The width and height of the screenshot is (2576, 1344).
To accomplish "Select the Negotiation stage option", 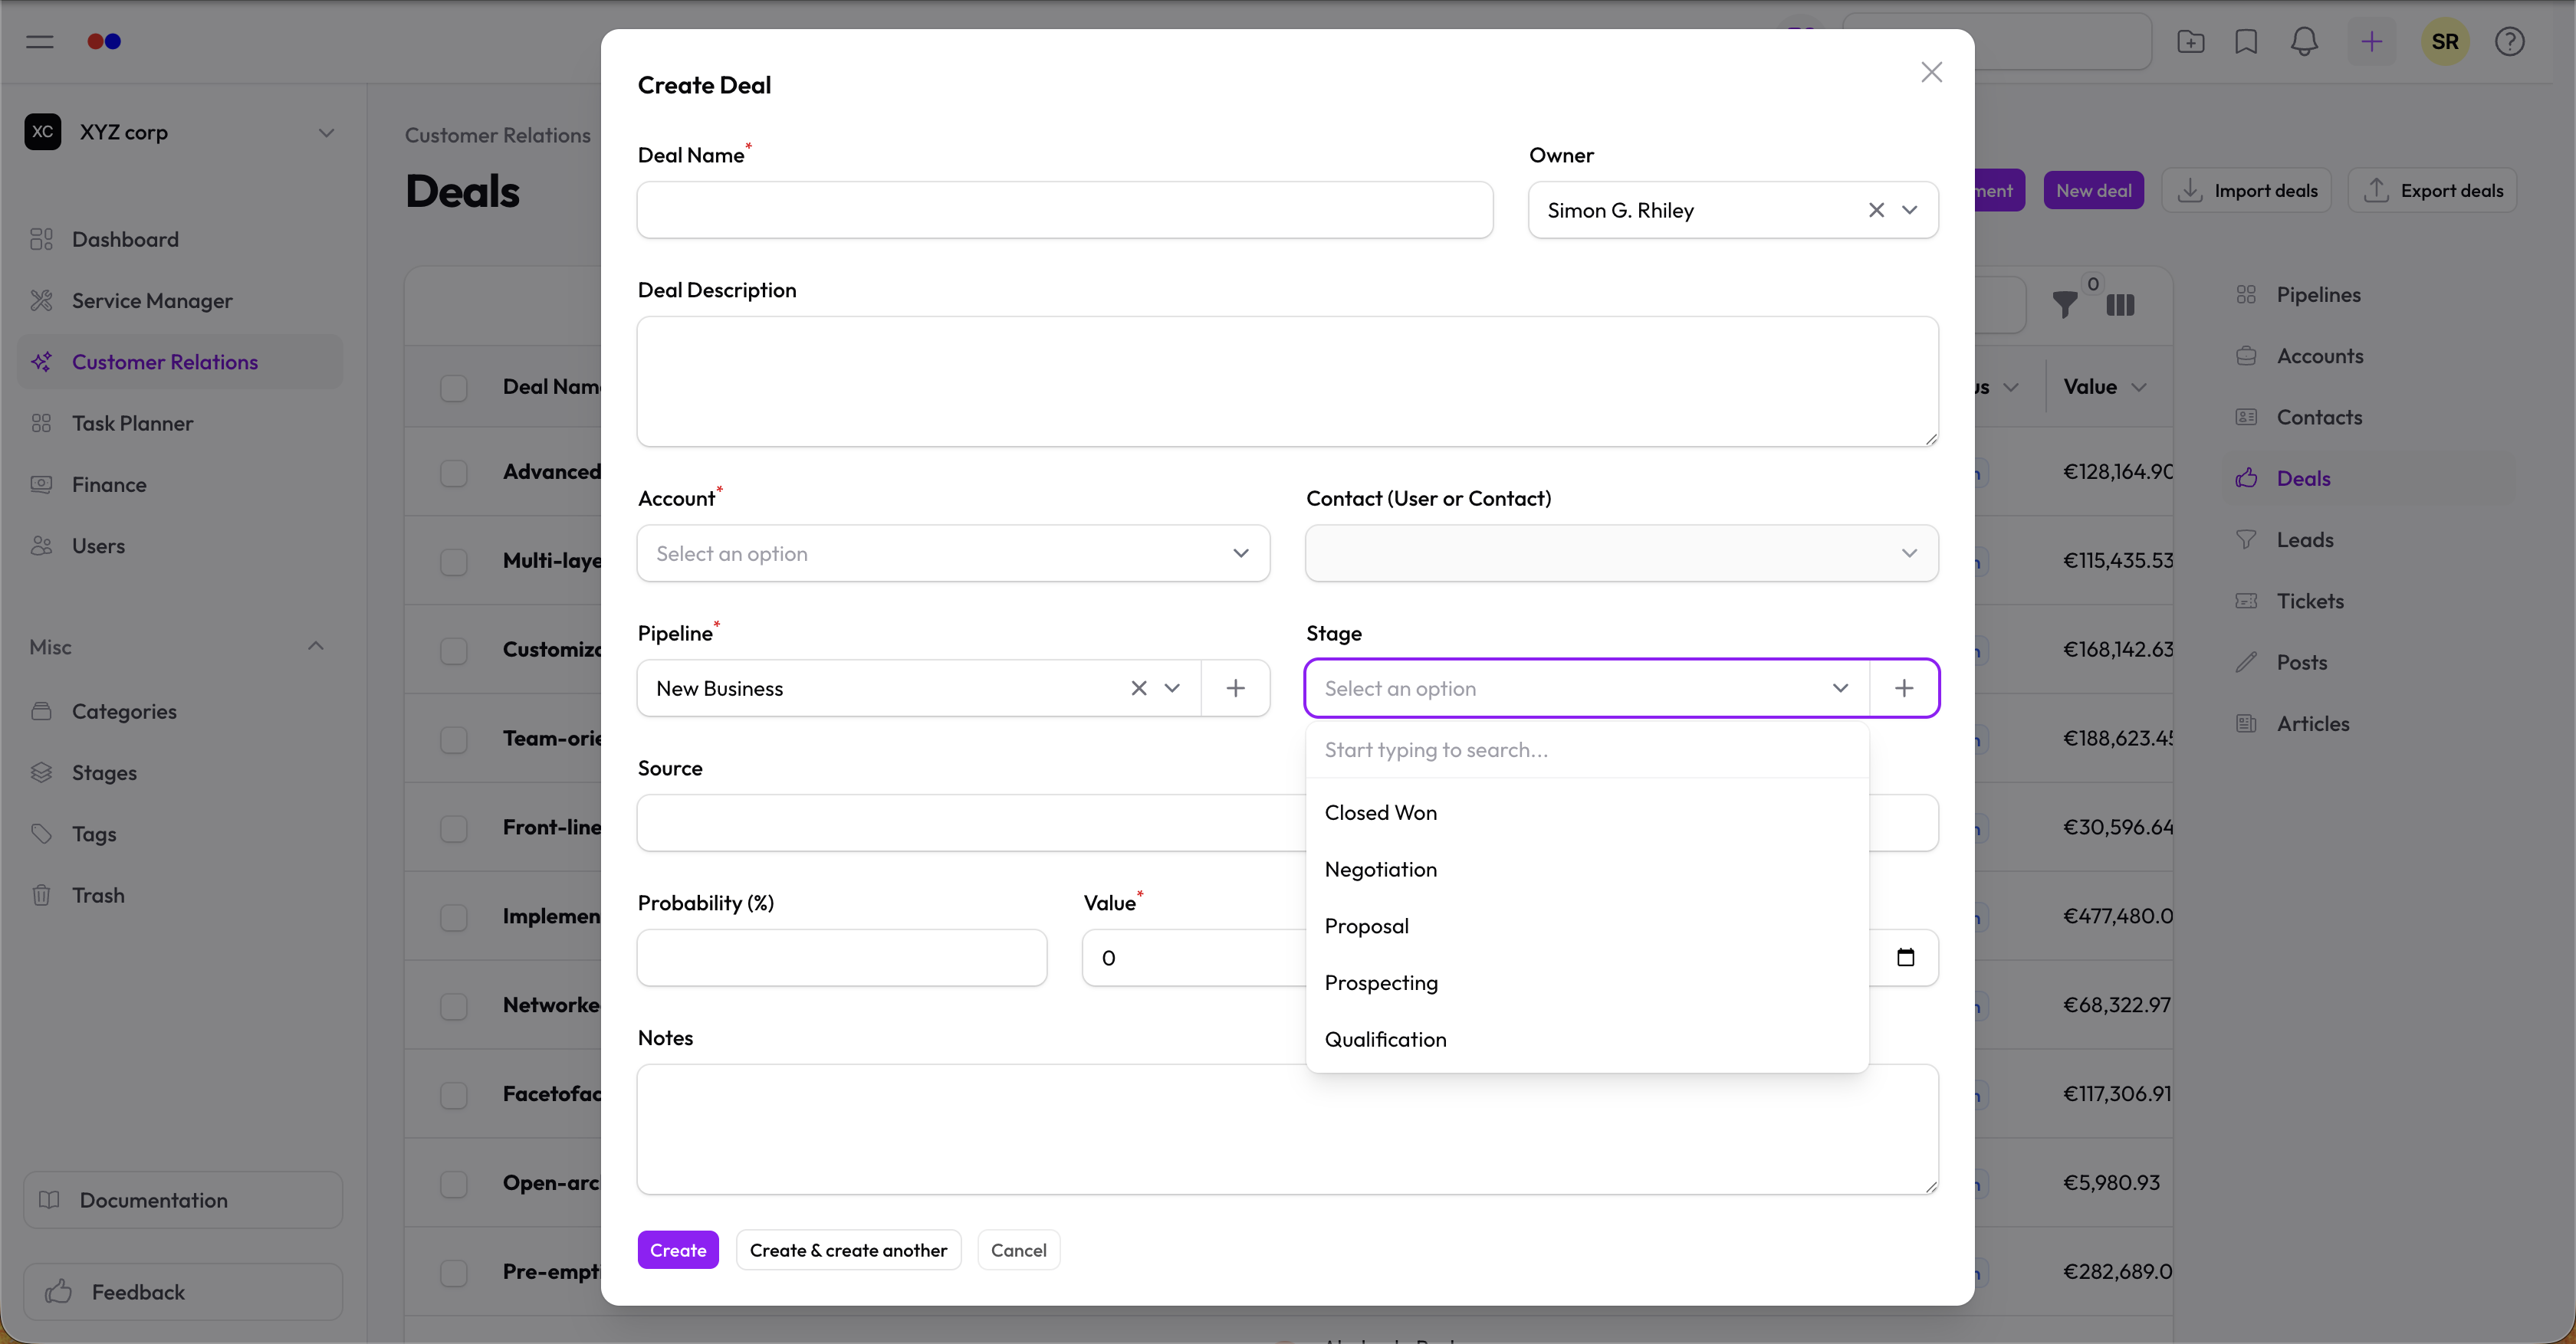I will (1587, 870).
